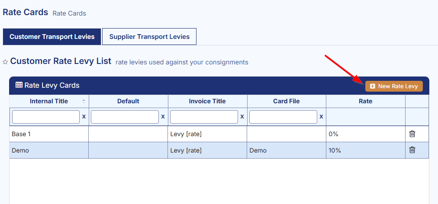The height and width of the screenshot is (204, 438).
Task: Select the Base 1 row
Action: 219,134
